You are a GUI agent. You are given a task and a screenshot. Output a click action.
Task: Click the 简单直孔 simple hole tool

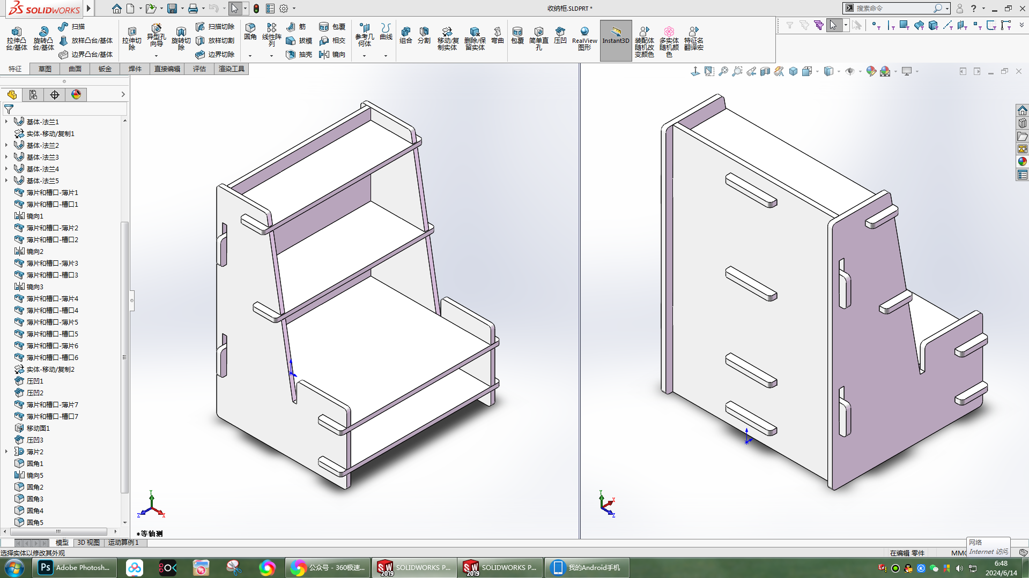pyautogui.click(x=539, y=39)
